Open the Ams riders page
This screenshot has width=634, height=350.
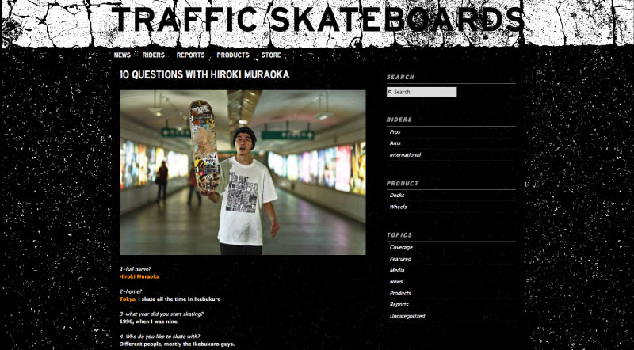(x=395, y=143)
